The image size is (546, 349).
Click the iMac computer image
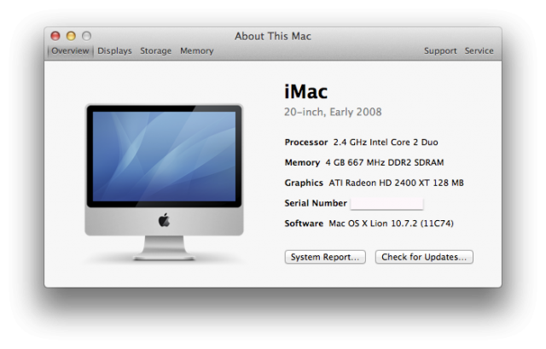(x=164, y=182)
